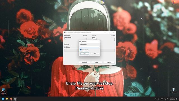This screenshot has height=101, width=179.
Task: Close the extracting window
Action: click(x=114, y=32)
